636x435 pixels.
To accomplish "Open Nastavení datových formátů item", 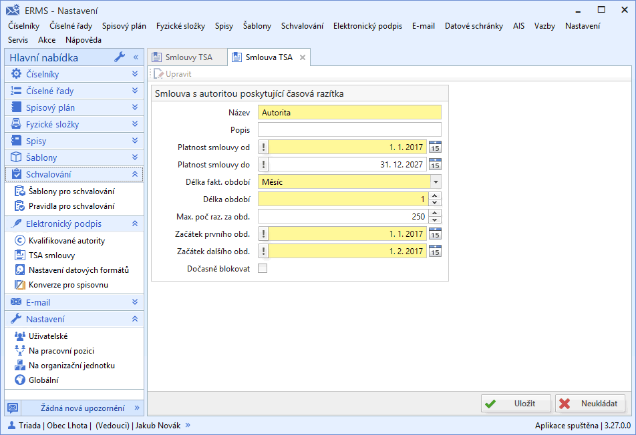I will pyautogui.click(x=78, y=270).
